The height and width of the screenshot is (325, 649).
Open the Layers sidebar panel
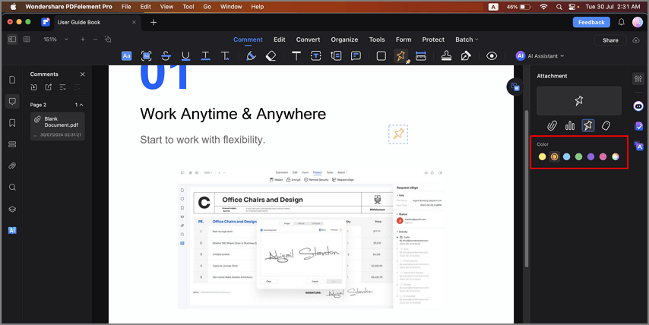pyautogui.click(x=12, y=209)
